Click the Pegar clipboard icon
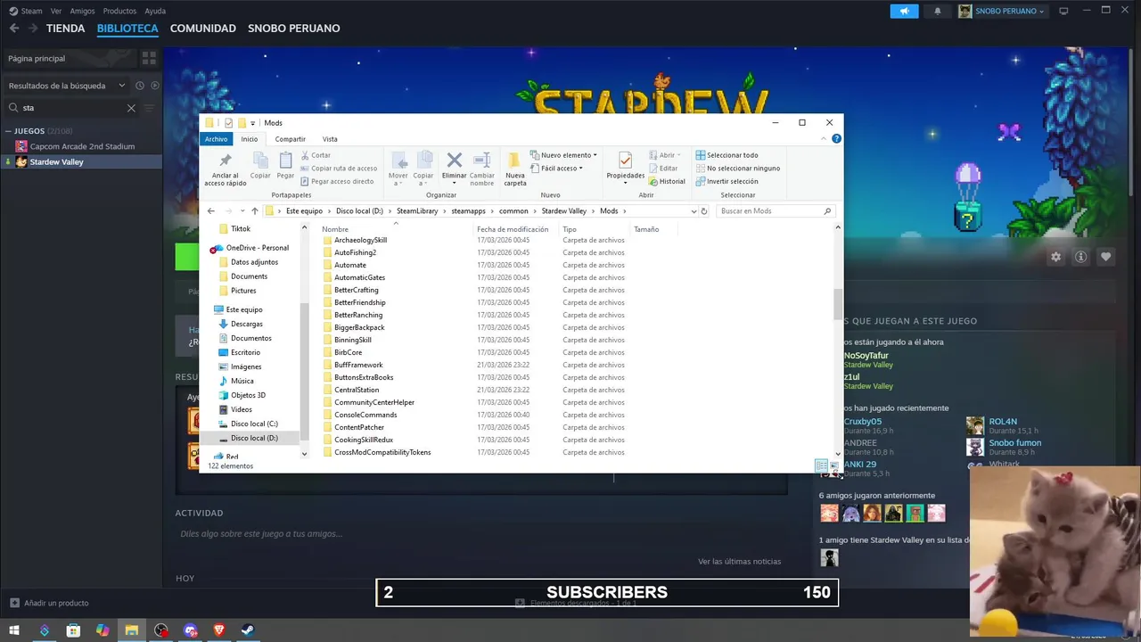The width and height of the screenshot is (1141, 642). (x=285, y=160)
